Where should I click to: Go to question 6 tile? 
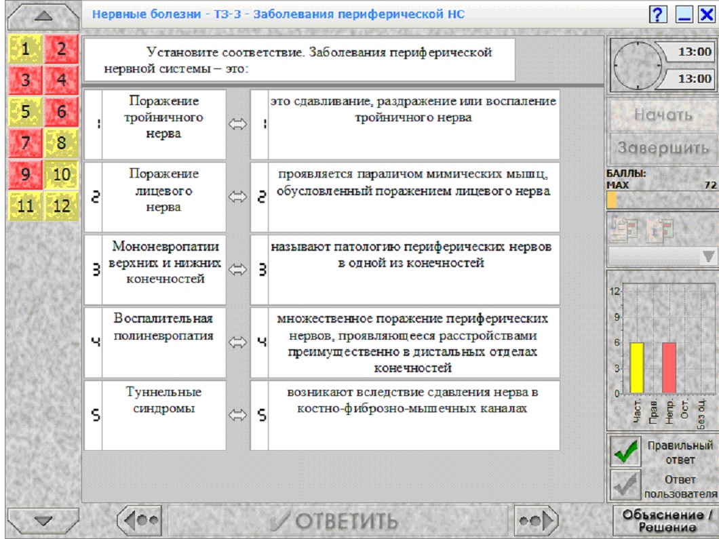click(62, 111)
